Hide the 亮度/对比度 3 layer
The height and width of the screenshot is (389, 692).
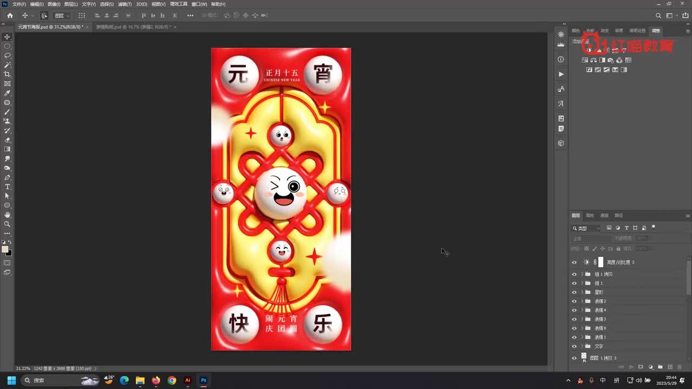tap(574, 263)
